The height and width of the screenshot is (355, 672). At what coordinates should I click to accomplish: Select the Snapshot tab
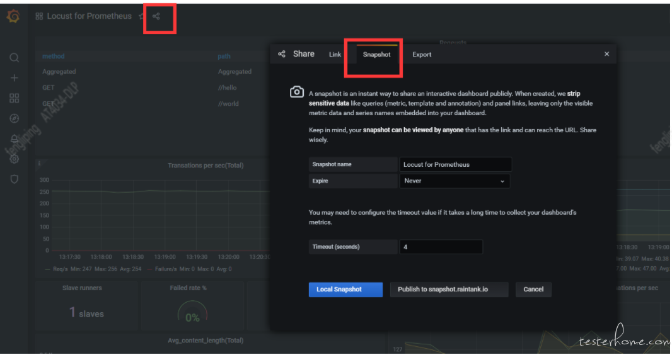pos(376,54)
